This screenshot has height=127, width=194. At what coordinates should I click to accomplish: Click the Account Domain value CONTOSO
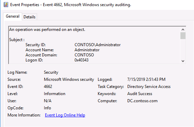coord(84,55)
